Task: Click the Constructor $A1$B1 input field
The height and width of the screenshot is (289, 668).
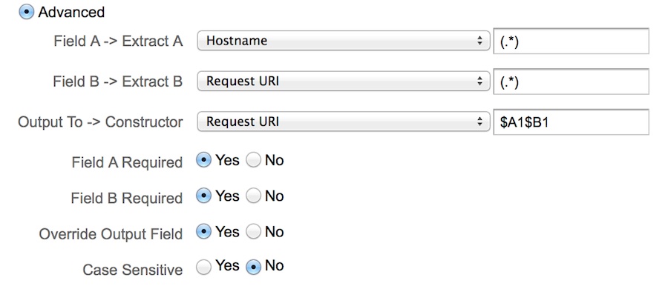Action: 571,122
